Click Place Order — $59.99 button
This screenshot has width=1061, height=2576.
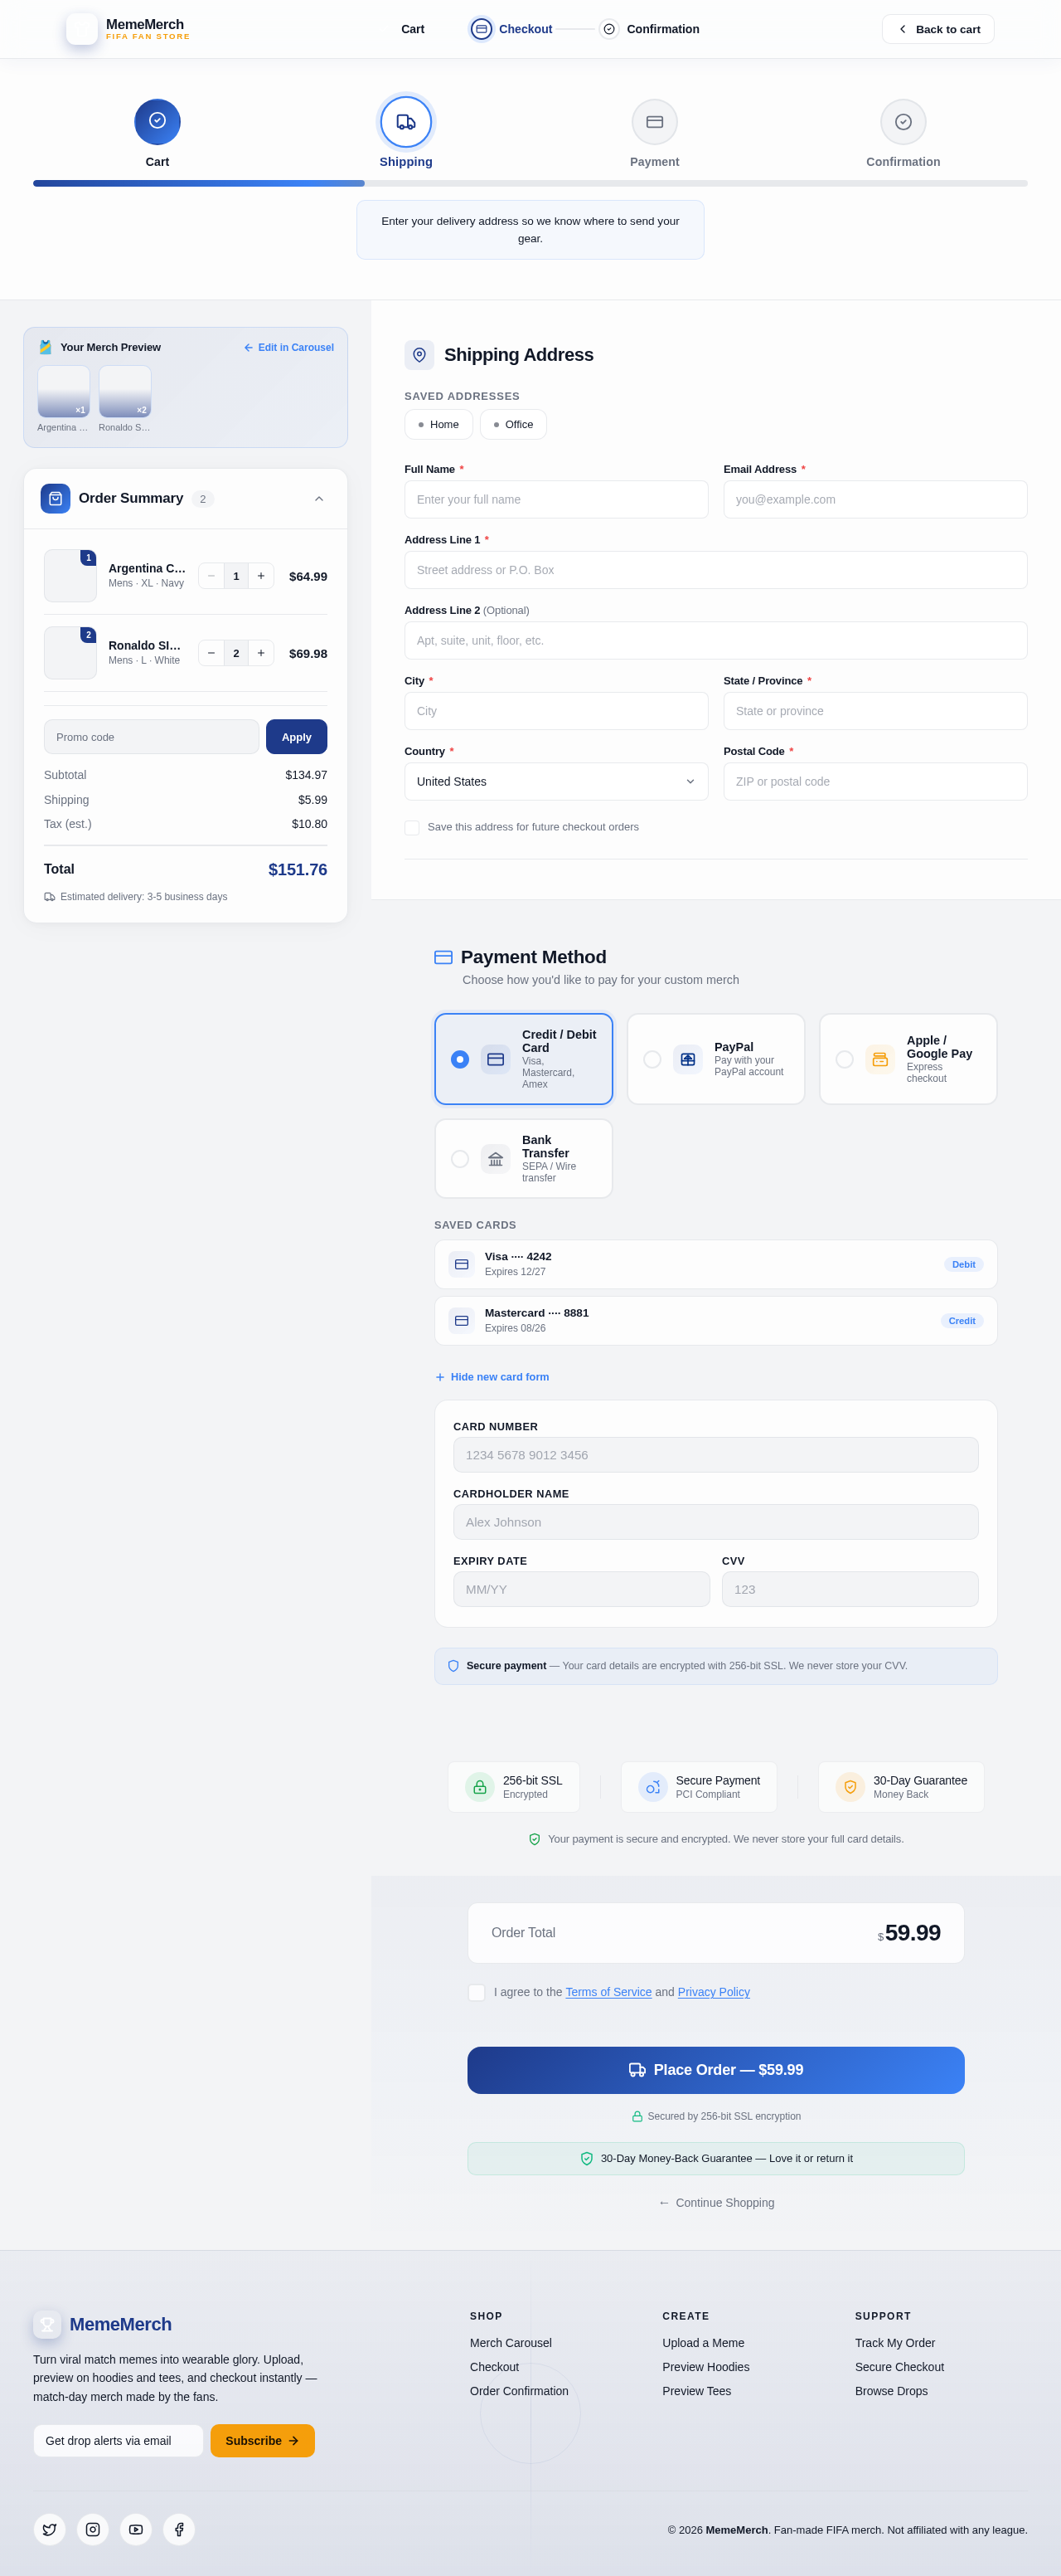pyautogui.click(x=715, y=2070)
